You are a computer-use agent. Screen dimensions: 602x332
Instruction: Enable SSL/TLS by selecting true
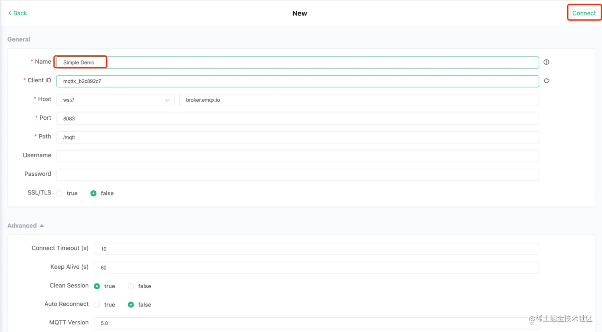[x=60, y=193]
